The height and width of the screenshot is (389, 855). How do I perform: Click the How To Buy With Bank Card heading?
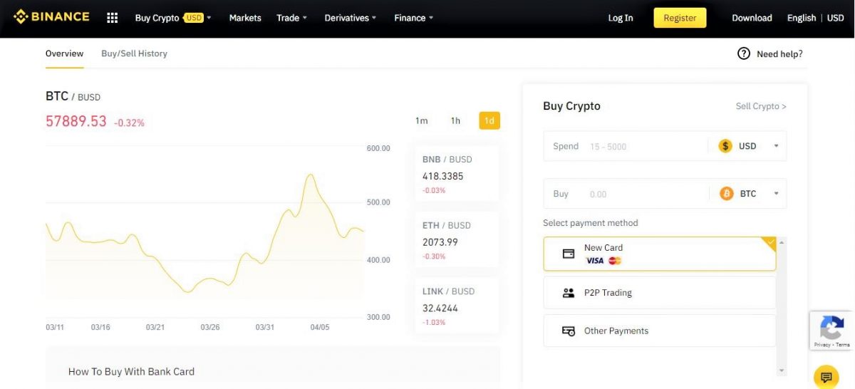pyautogui.click(x=131, y=371)
